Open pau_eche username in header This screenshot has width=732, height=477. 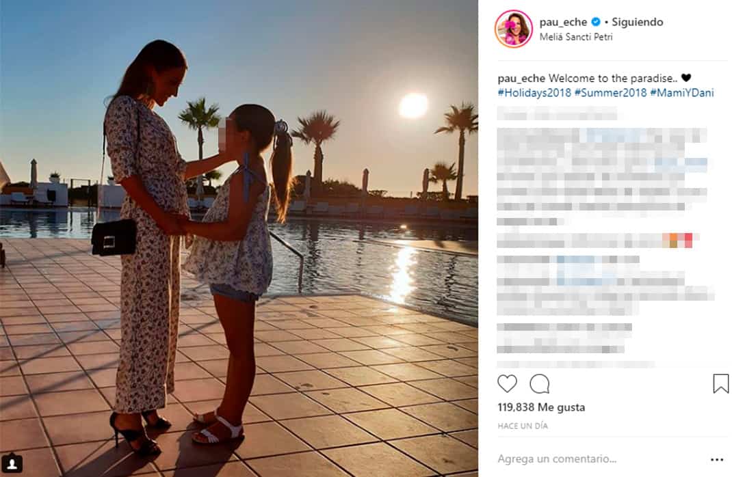point(563,23)
